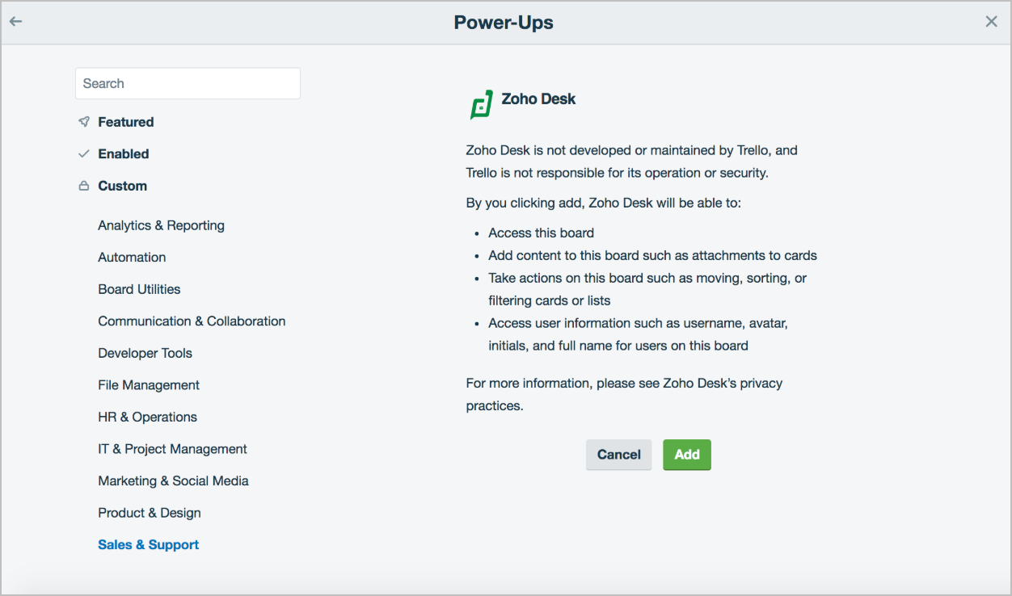Screen dimensions: 1012x596
Task: Open the Featured Power-Ups section
Action: [125, 122]
